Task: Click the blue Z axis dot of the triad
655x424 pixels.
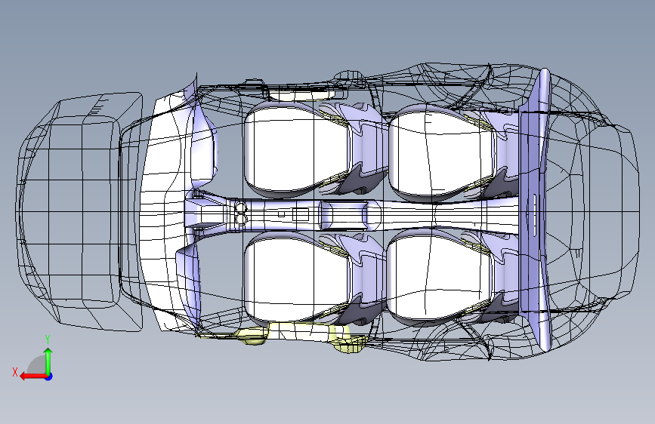Action: [49, 376]
